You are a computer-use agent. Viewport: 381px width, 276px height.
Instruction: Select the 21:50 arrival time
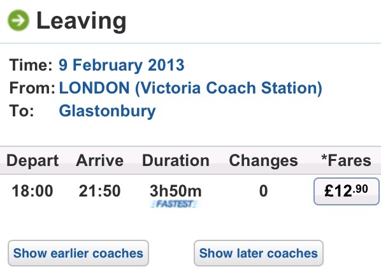[x=99, y=191]
